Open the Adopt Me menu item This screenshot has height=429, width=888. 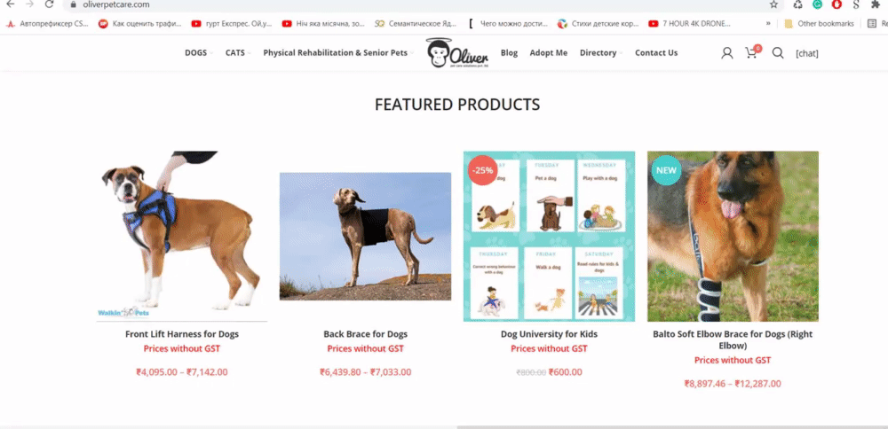pyautogui.click(x=548, y=52)
